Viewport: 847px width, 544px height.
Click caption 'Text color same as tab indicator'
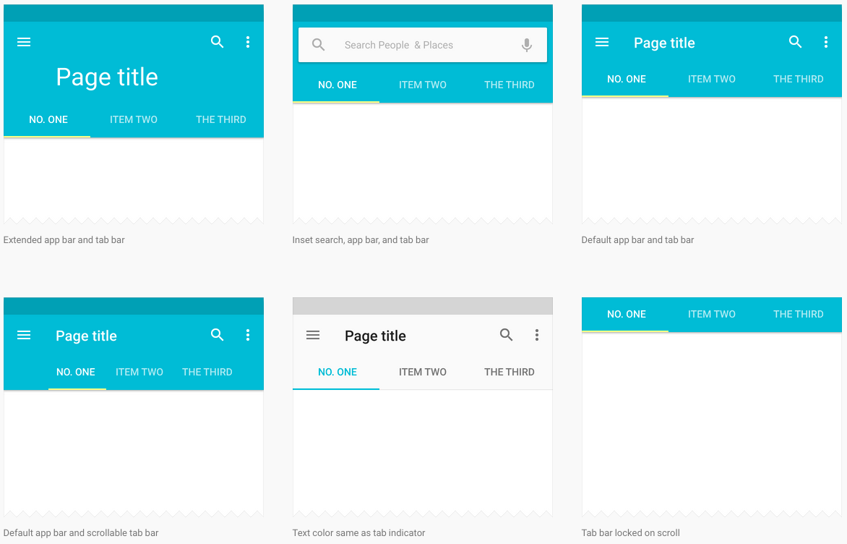tap(358, 532)
